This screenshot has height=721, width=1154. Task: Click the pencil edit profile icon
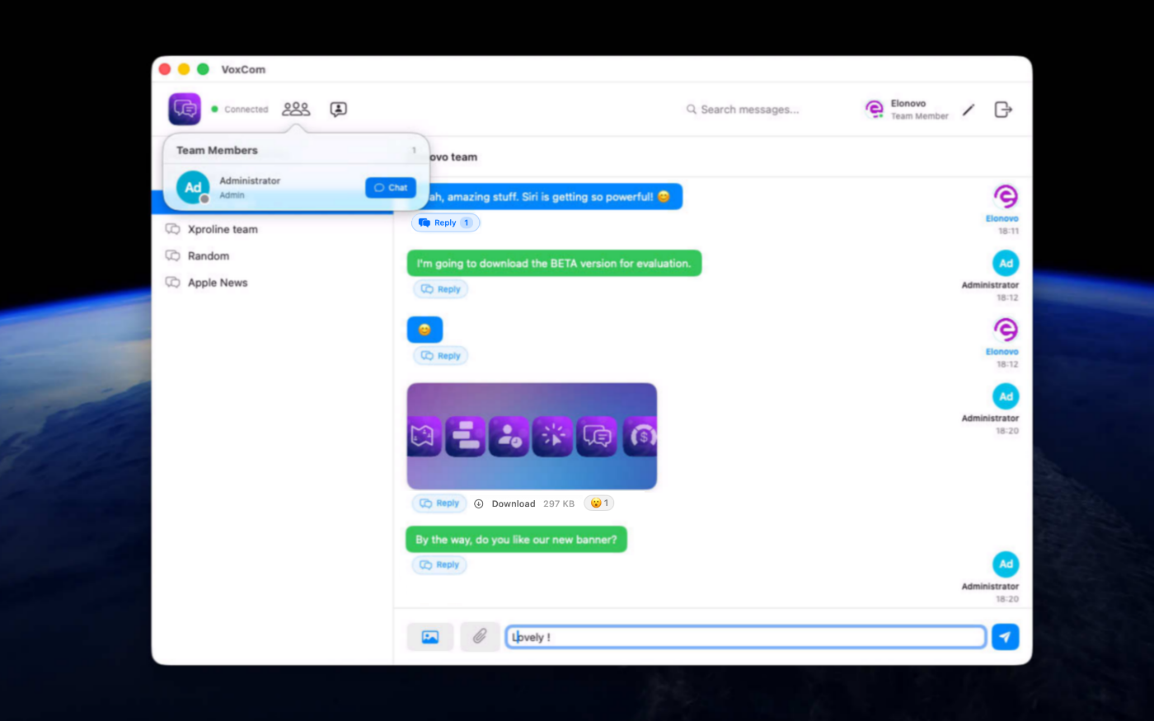(x=969, y=110)
